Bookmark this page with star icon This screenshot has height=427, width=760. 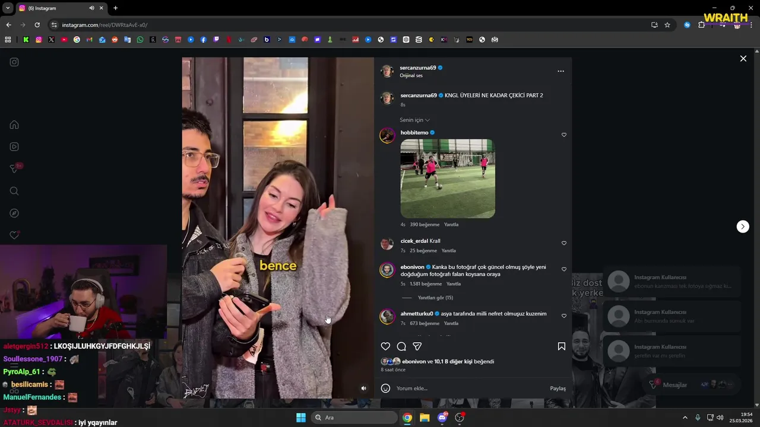pyautogui.click(x=667, y=25)
